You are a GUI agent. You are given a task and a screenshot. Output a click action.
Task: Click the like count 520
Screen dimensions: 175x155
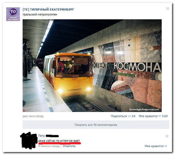coord(165,116)
